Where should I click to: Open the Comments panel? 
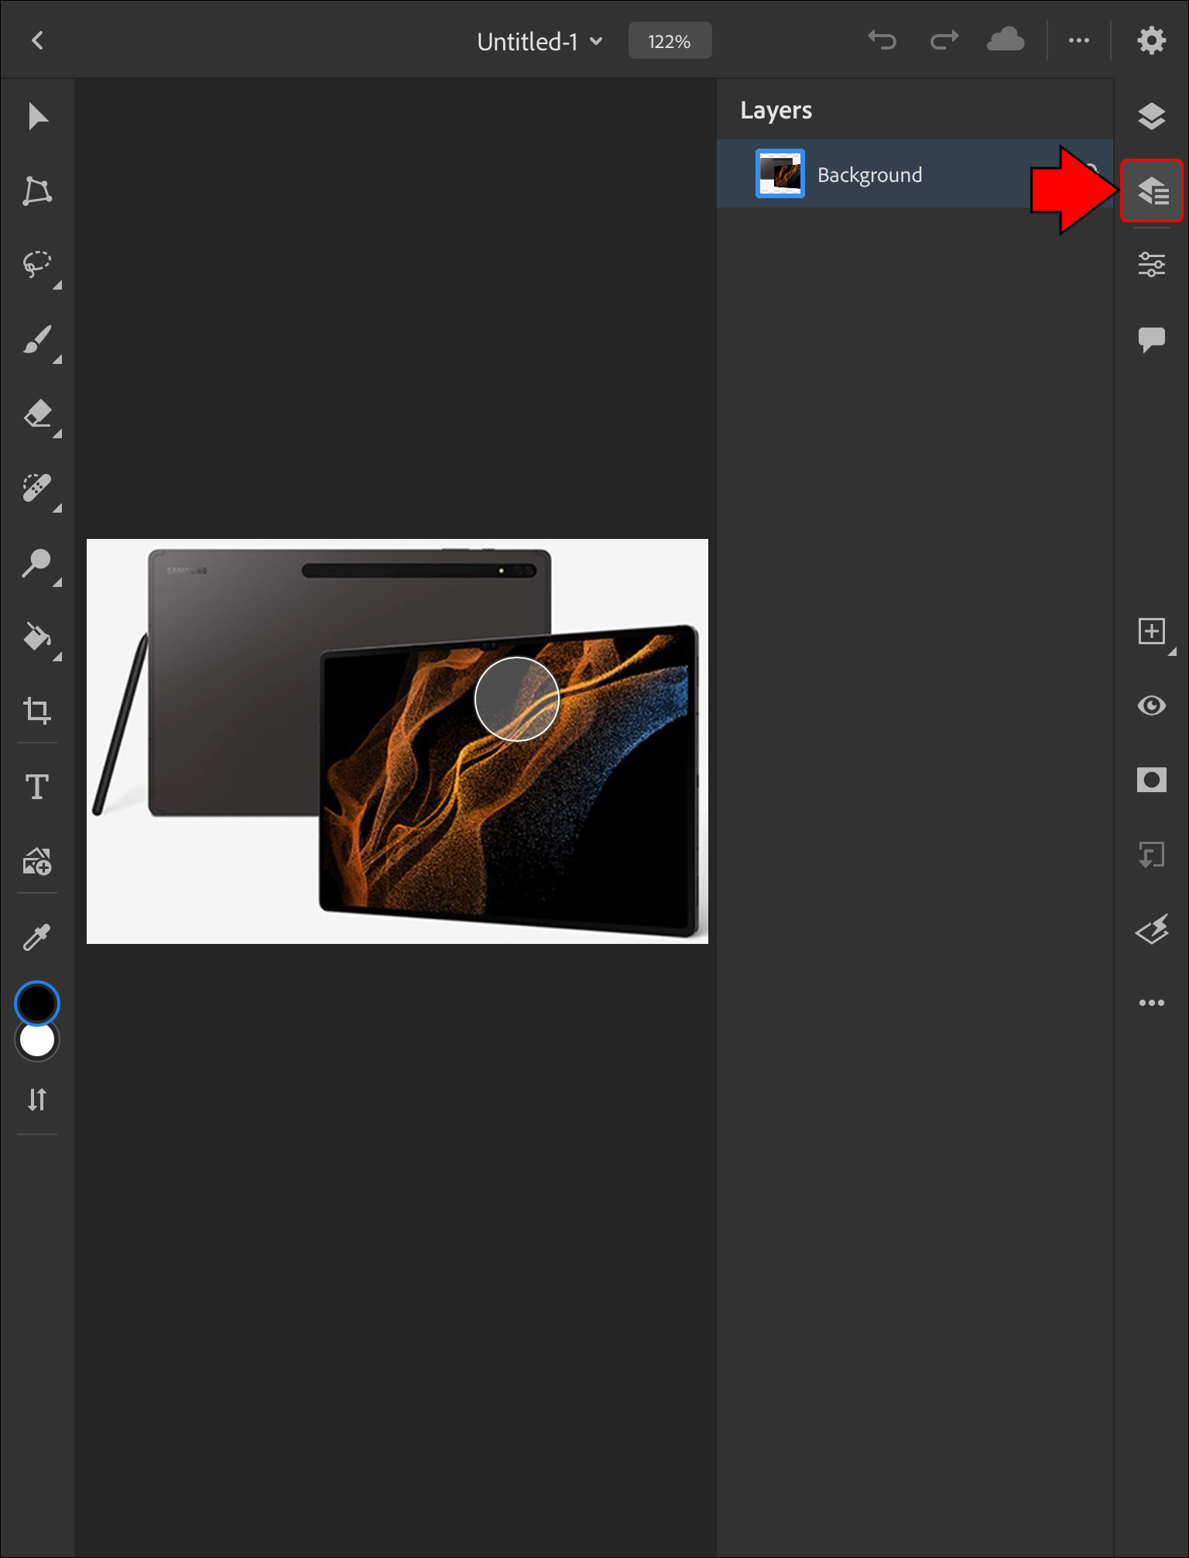click(x=1152, y=339)
